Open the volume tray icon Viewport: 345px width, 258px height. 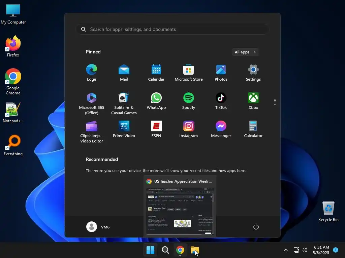coord(305,250)
